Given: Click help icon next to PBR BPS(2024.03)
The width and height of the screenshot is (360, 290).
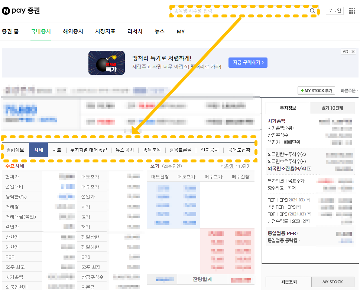Looking at the screenshot, I should [309, 214].
